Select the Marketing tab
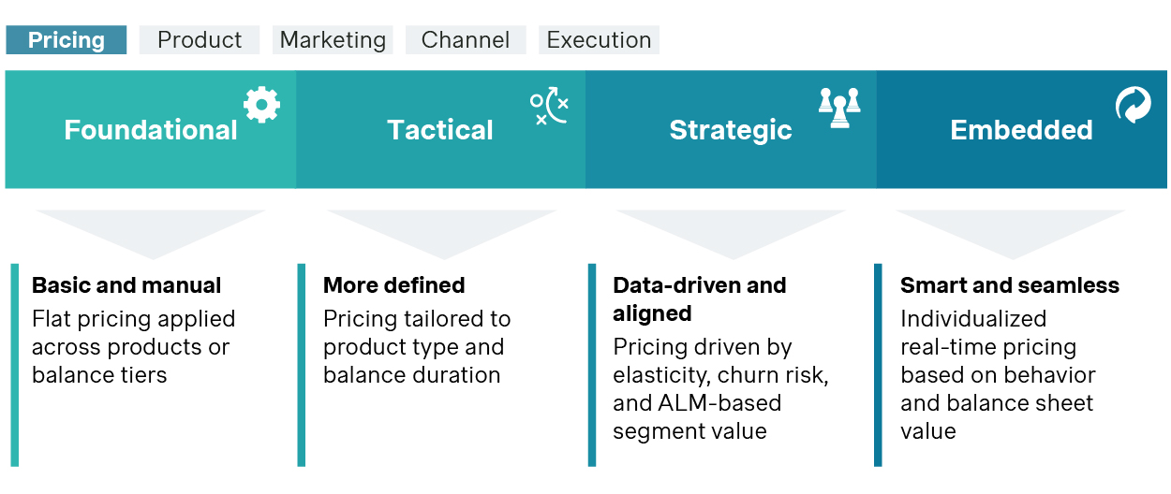Screen dimensions: 1171x494 tap(333, 40)
